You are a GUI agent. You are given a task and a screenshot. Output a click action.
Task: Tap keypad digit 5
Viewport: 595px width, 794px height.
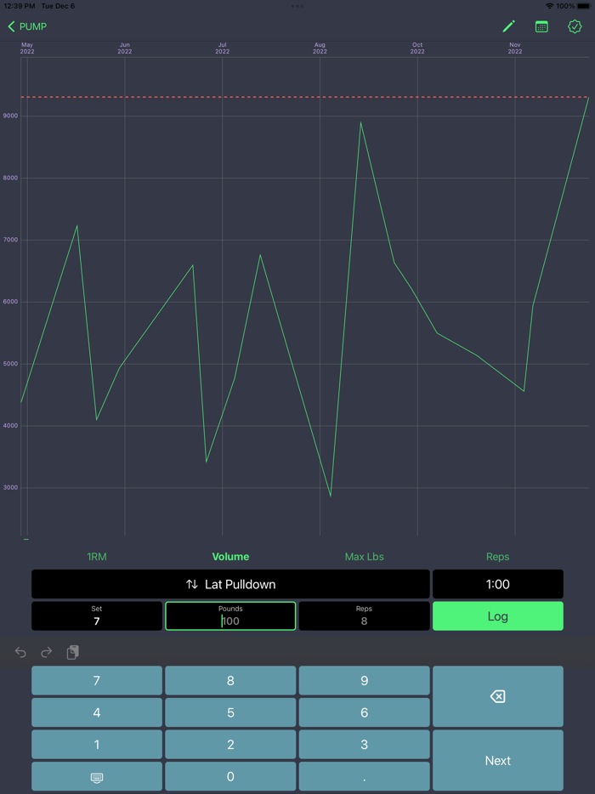coord(230,712)
